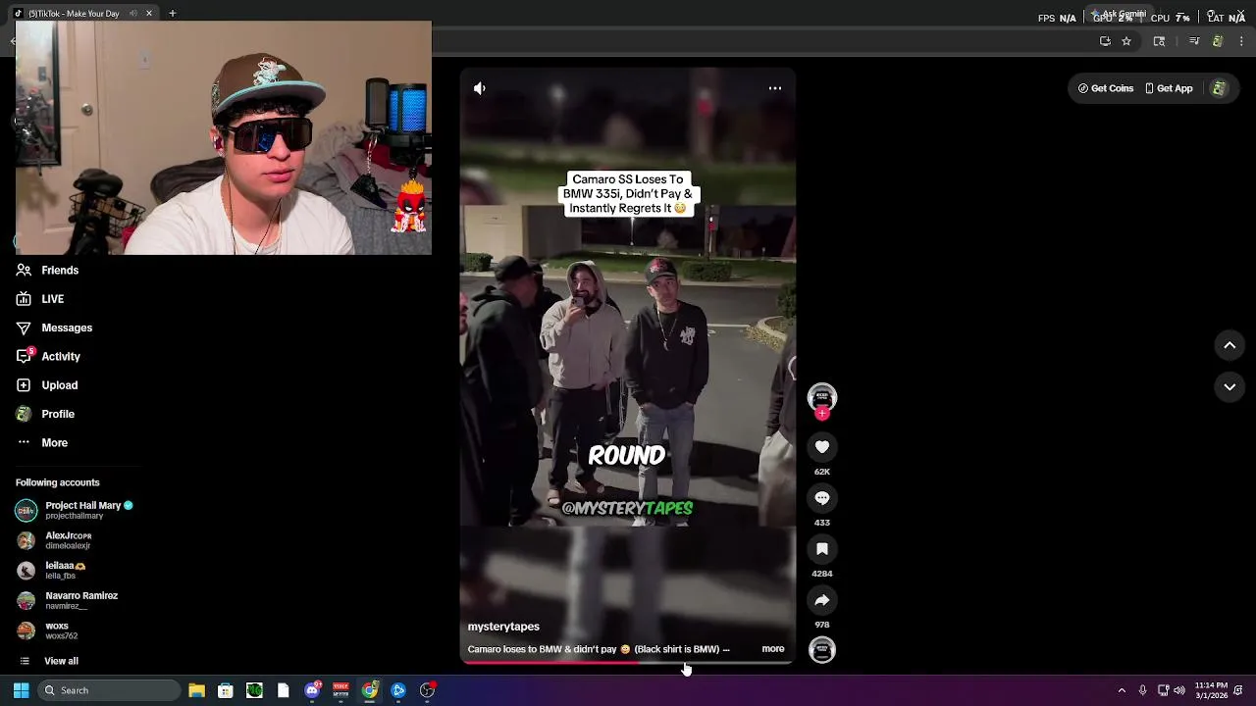Expand the caption with 'more'

pos(773,649)
